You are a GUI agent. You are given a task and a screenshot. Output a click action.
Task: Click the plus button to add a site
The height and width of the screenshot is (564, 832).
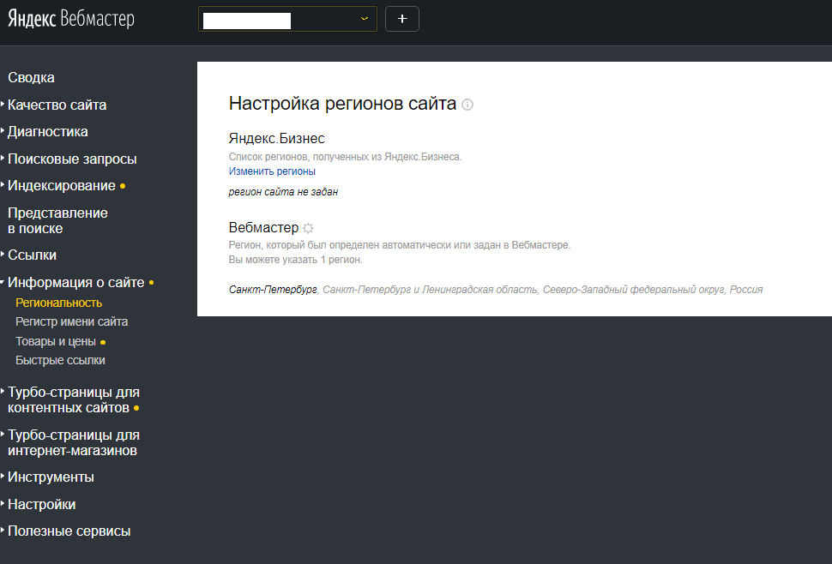[402, 19]
